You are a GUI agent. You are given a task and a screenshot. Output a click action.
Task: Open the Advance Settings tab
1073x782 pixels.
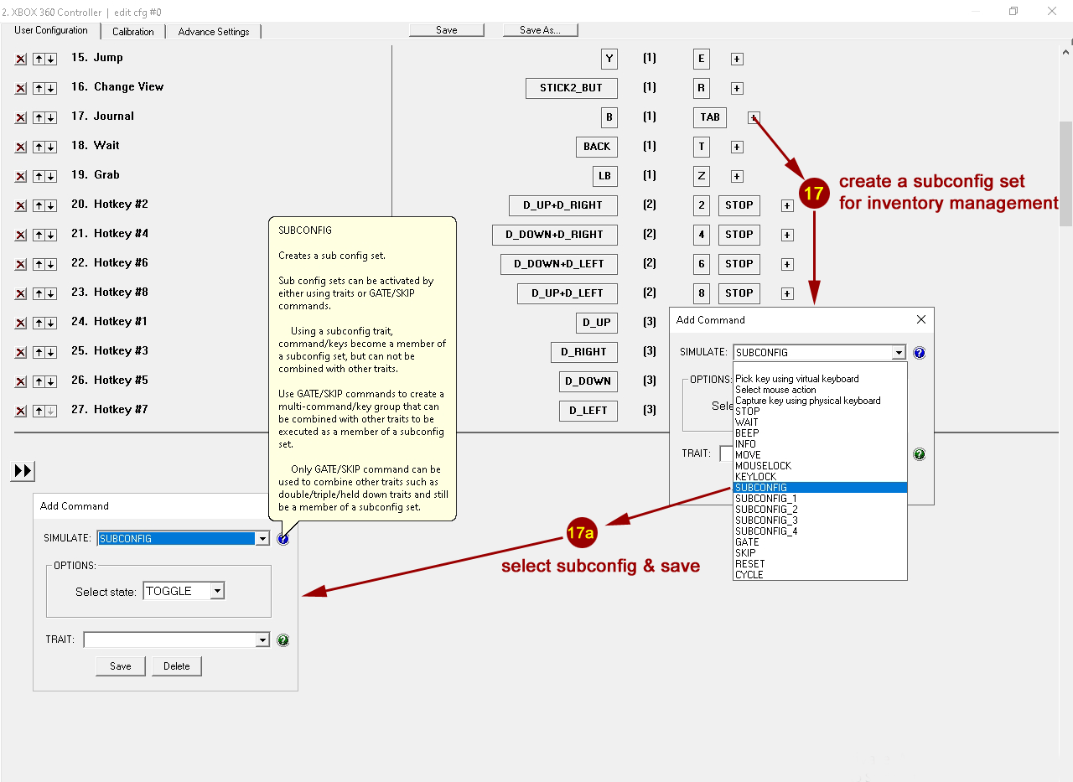(x=214, y=32)
